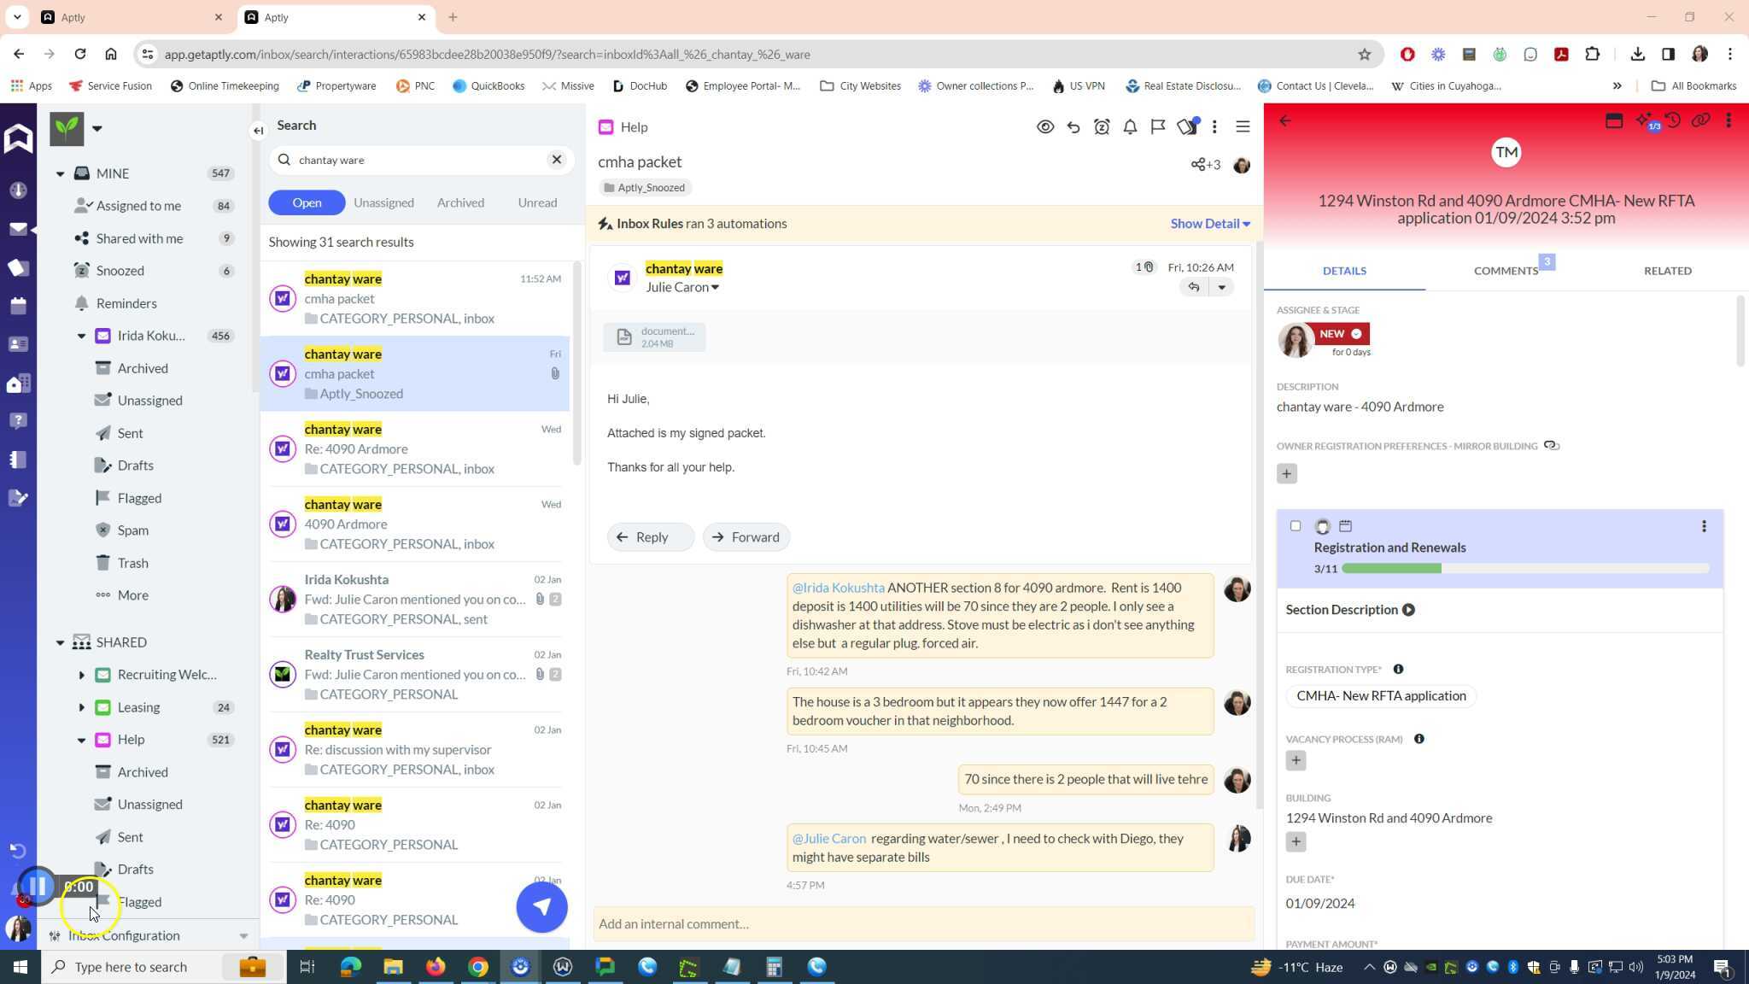Expand Show Detail for inbox rules
Viewport: 1749px width, 984px height.
point(1209,224)
